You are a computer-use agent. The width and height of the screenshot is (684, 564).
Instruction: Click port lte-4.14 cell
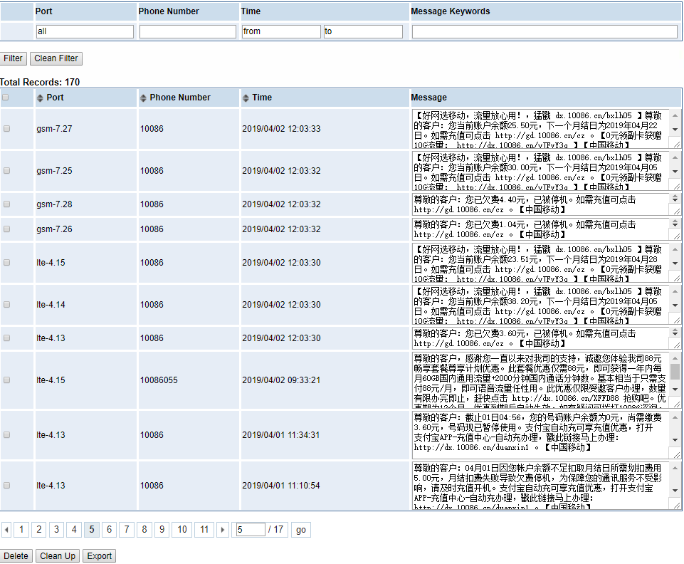pyautogui.click(x=51, y=305)
